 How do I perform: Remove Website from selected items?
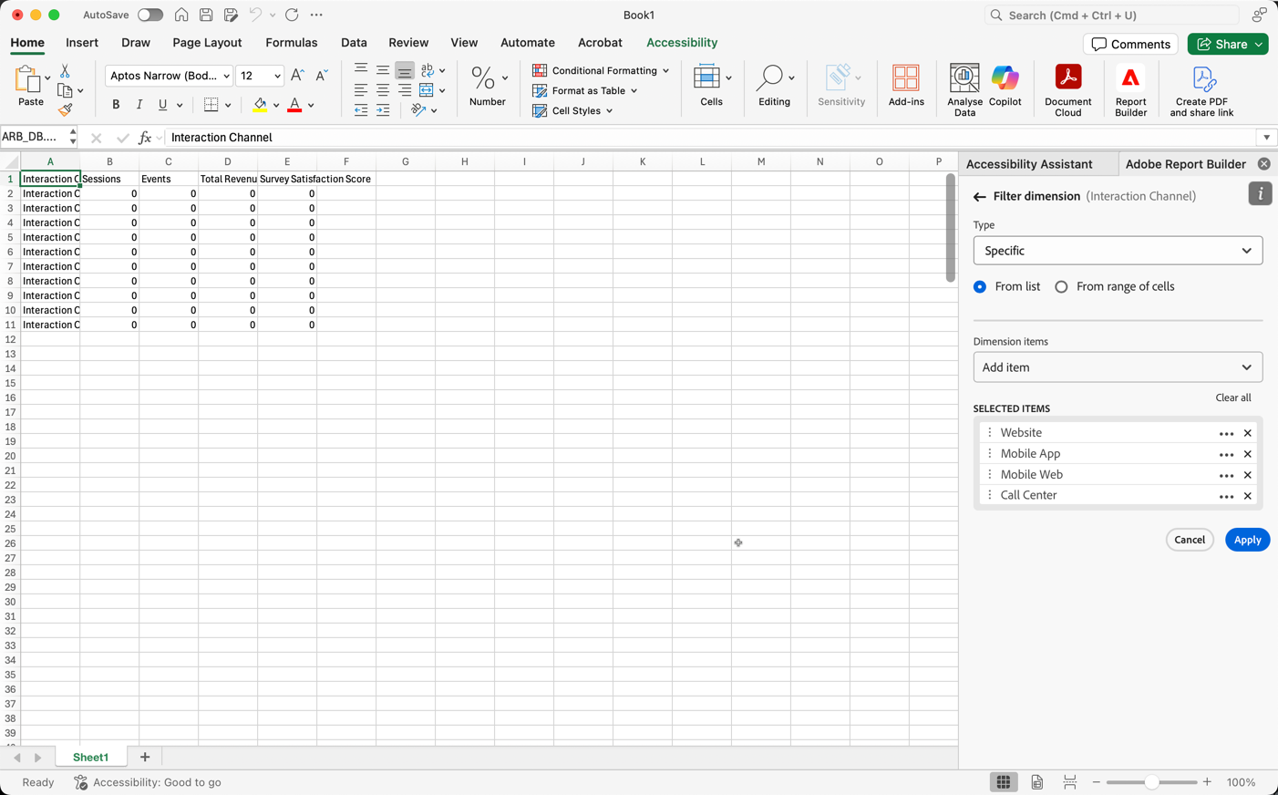[1248, 433]
